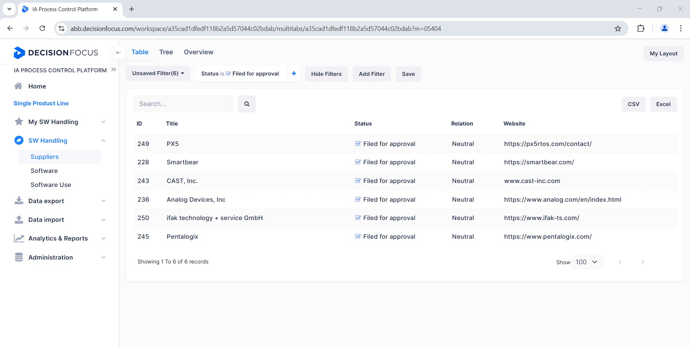The width and height of the screenshot is (690, 348).
Task: Click the Hide Filters button
Action: click(326, 74)
